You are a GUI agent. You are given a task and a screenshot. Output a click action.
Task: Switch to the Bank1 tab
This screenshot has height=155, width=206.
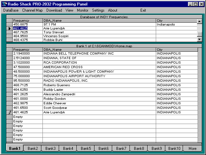[x=15, y=149]
